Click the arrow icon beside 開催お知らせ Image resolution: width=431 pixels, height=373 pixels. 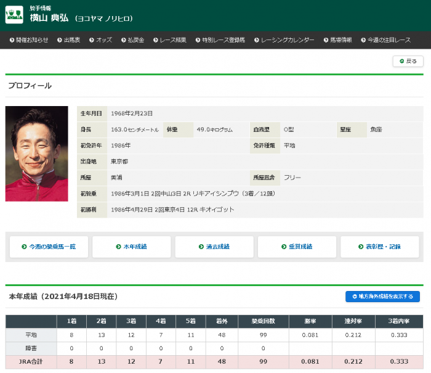click(x=12, y=40)
